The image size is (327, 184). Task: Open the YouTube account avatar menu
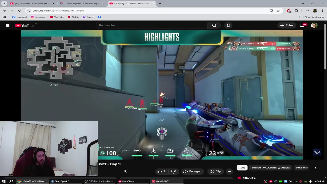pos(314,25)
